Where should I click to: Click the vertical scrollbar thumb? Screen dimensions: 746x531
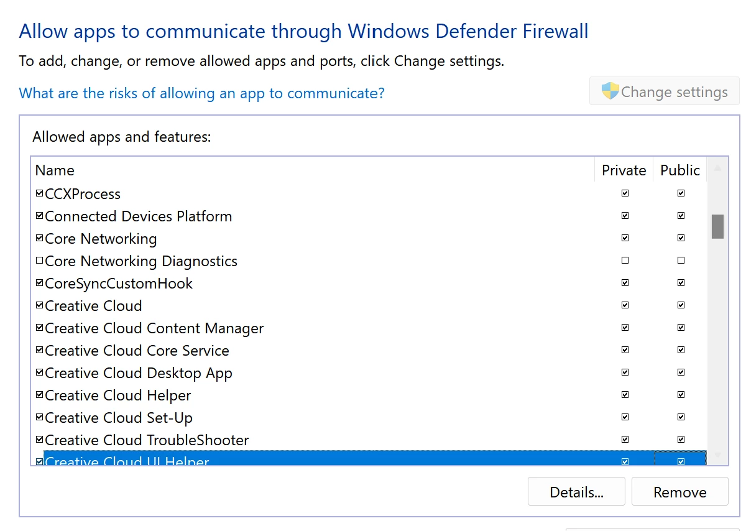pyautogui.click(x=717, y=226)
